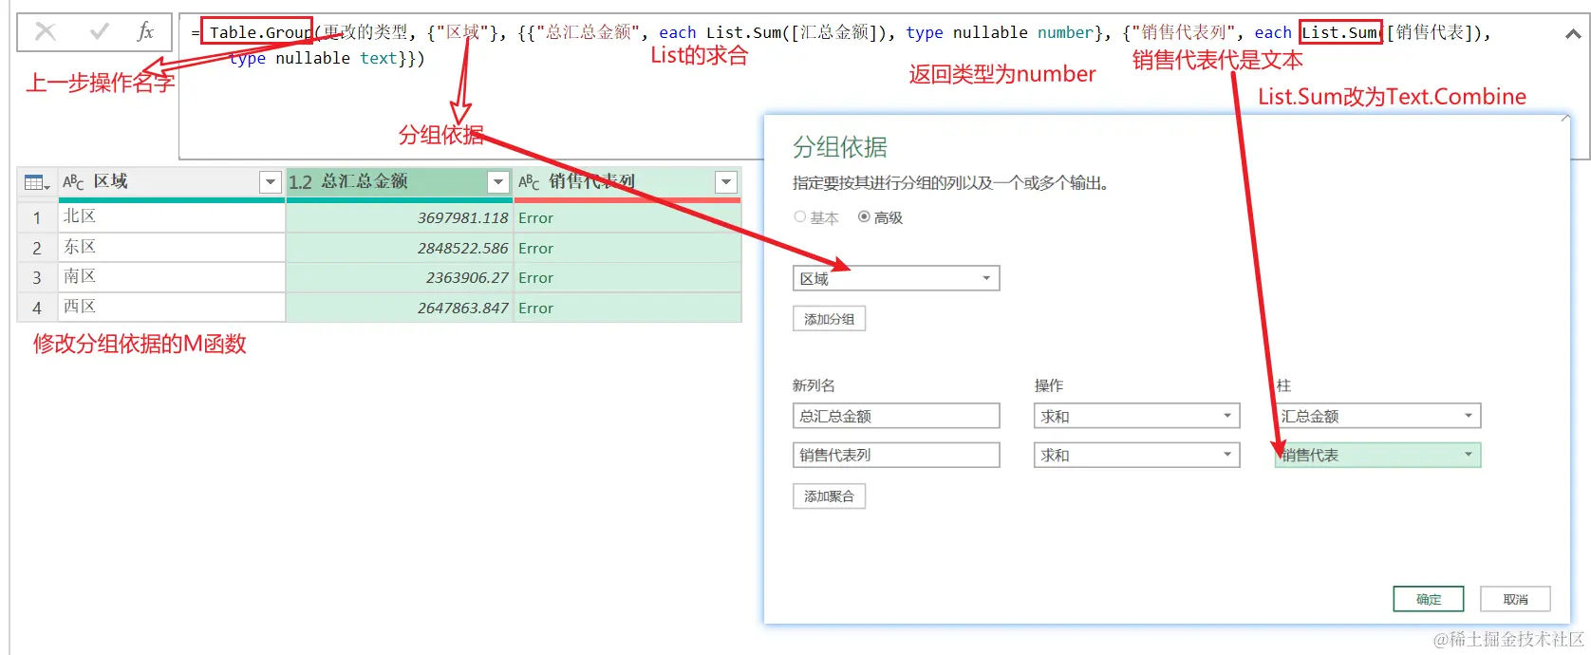Open filter dropdown of 总汇总金额 column
Image resolution: width=1591 pixels, height=655 pixels.
click(x=498, y=182)
